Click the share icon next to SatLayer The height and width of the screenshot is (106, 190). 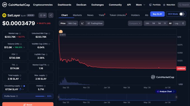click(51, 15)
